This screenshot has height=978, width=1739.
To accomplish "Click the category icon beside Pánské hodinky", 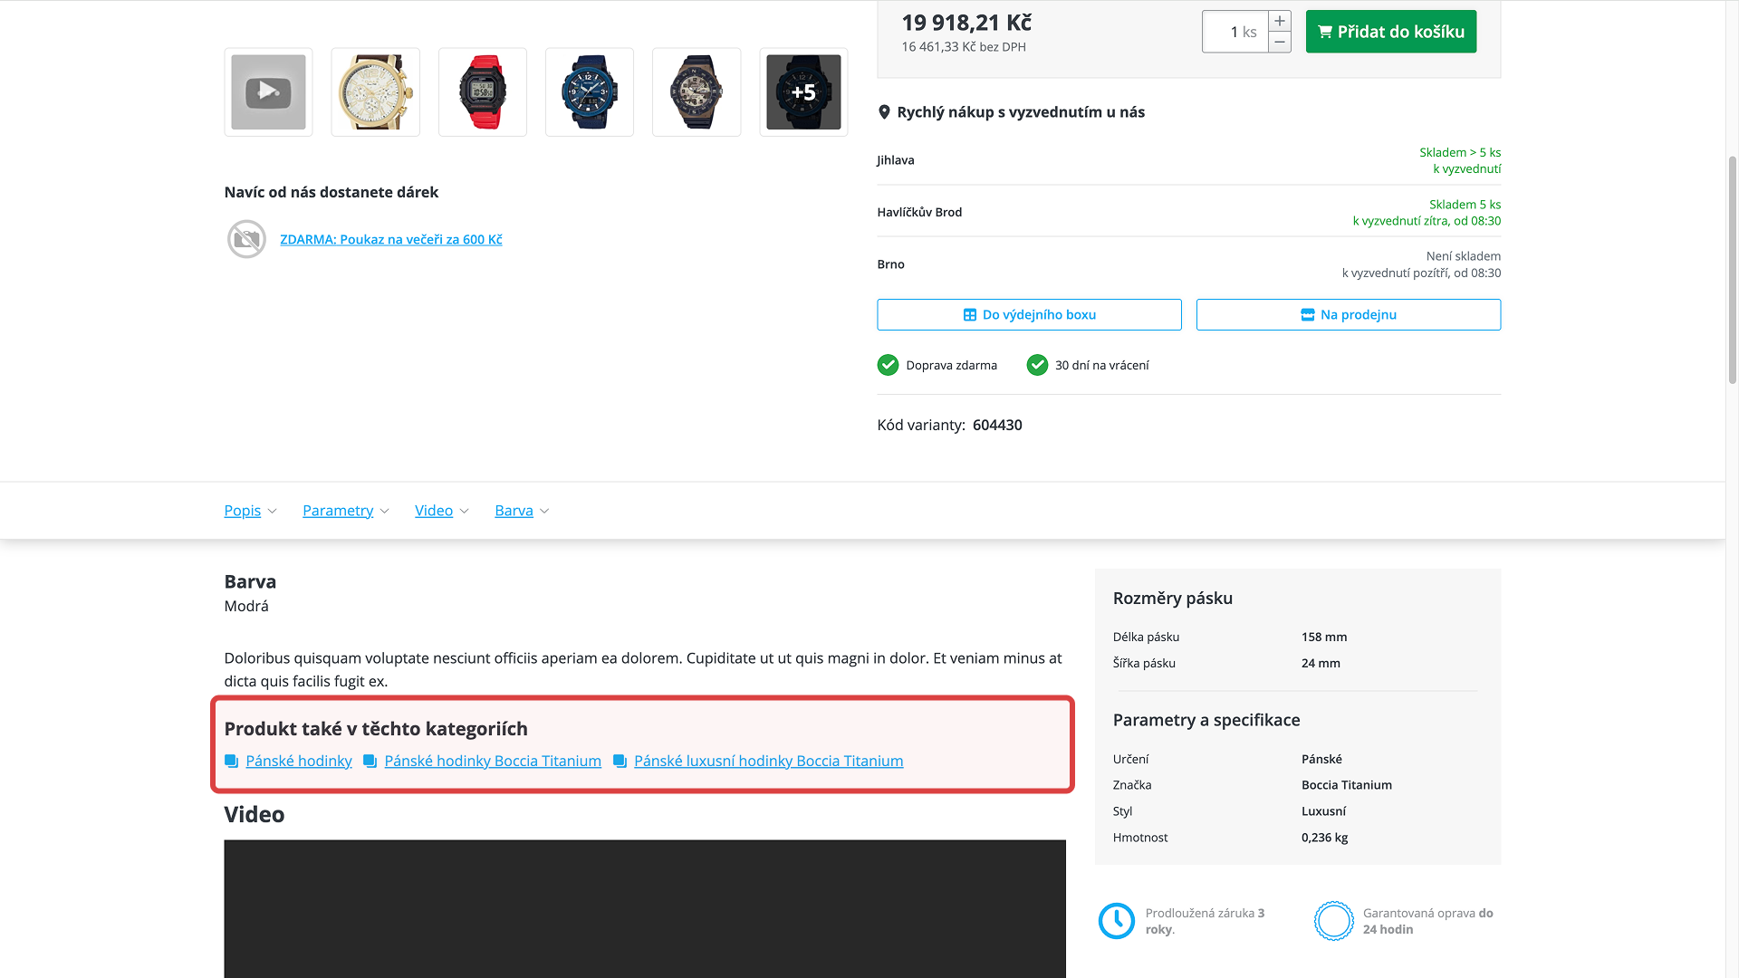I will pos(232,762).
